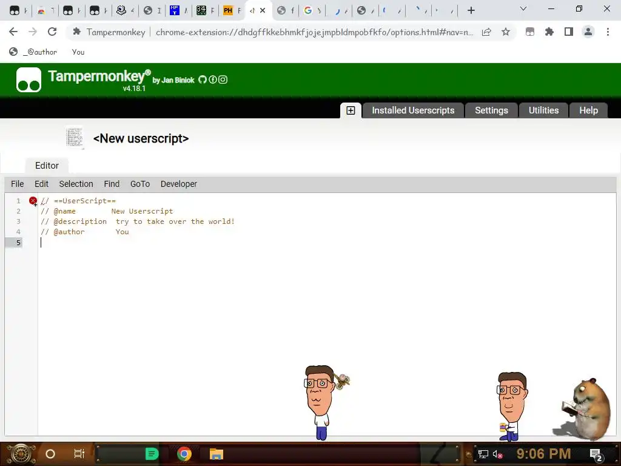Reload the page with the refresh icon
Image resolution: width=621 pixels, height=466 pixels.
coord(52,32)
